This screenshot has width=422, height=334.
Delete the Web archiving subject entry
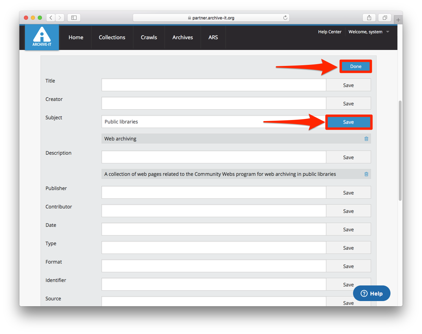pyautogui.click(x=366, y=139)
